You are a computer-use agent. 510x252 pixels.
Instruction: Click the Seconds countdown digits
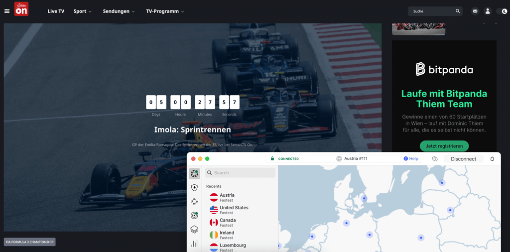pyautogui.click(x=229, y=102)
